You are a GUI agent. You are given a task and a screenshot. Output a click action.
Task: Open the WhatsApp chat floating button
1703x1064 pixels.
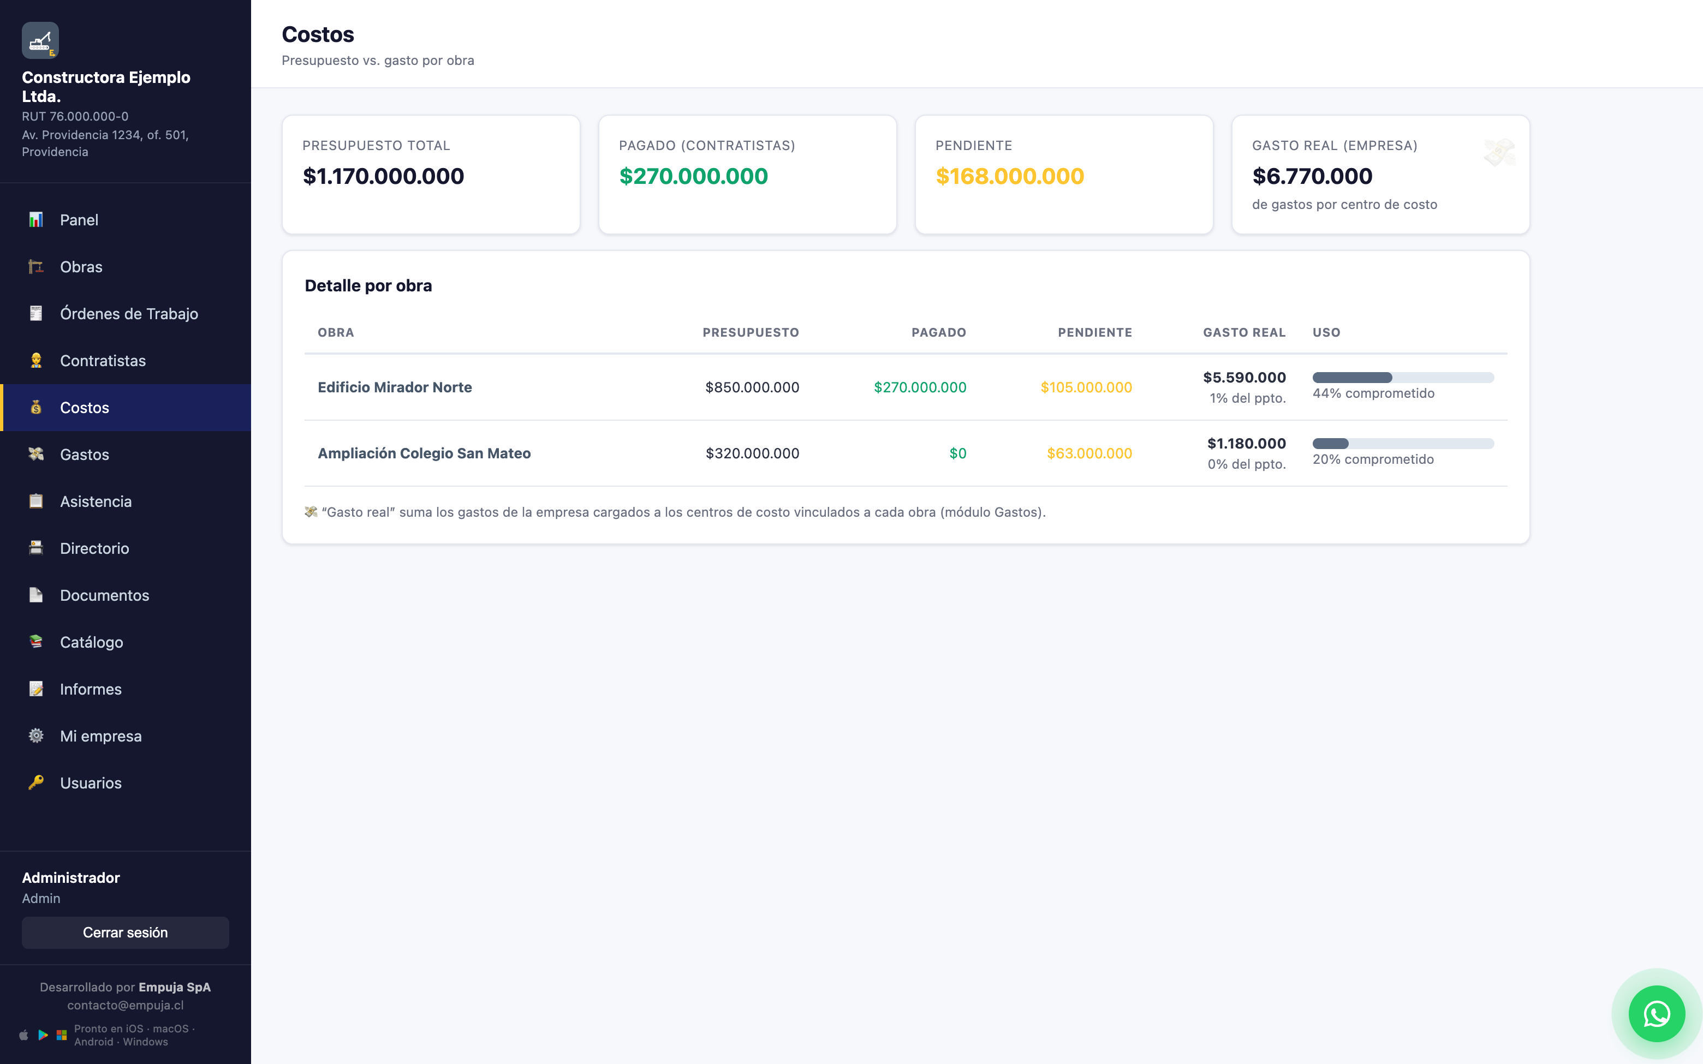point(1657,1014)
